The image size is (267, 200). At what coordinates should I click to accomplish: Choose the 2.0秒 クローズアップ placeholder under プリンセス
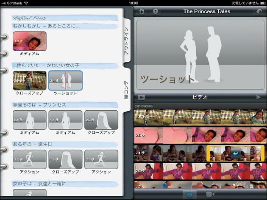click(x=101, y=120)
